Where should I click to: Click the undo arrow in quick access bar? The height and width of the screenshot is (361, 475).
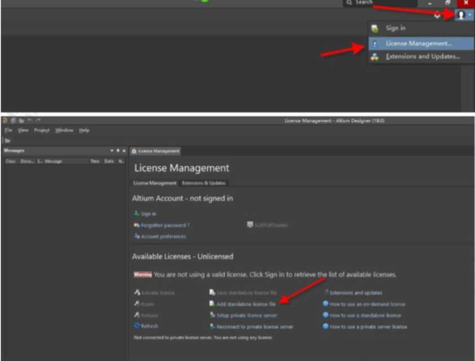[30, 121]
